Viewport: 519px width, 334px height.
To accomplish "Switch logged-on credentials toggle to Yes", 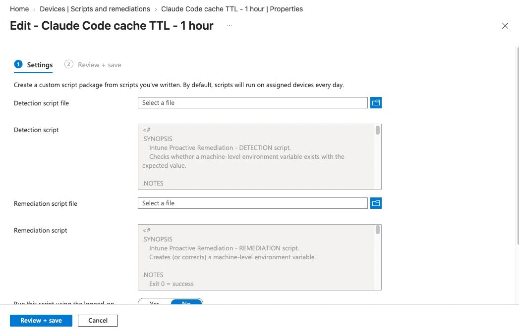I will tap(155, 303).
